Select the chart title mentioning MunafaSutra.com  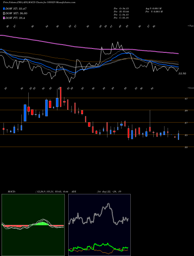click(39, 2)
